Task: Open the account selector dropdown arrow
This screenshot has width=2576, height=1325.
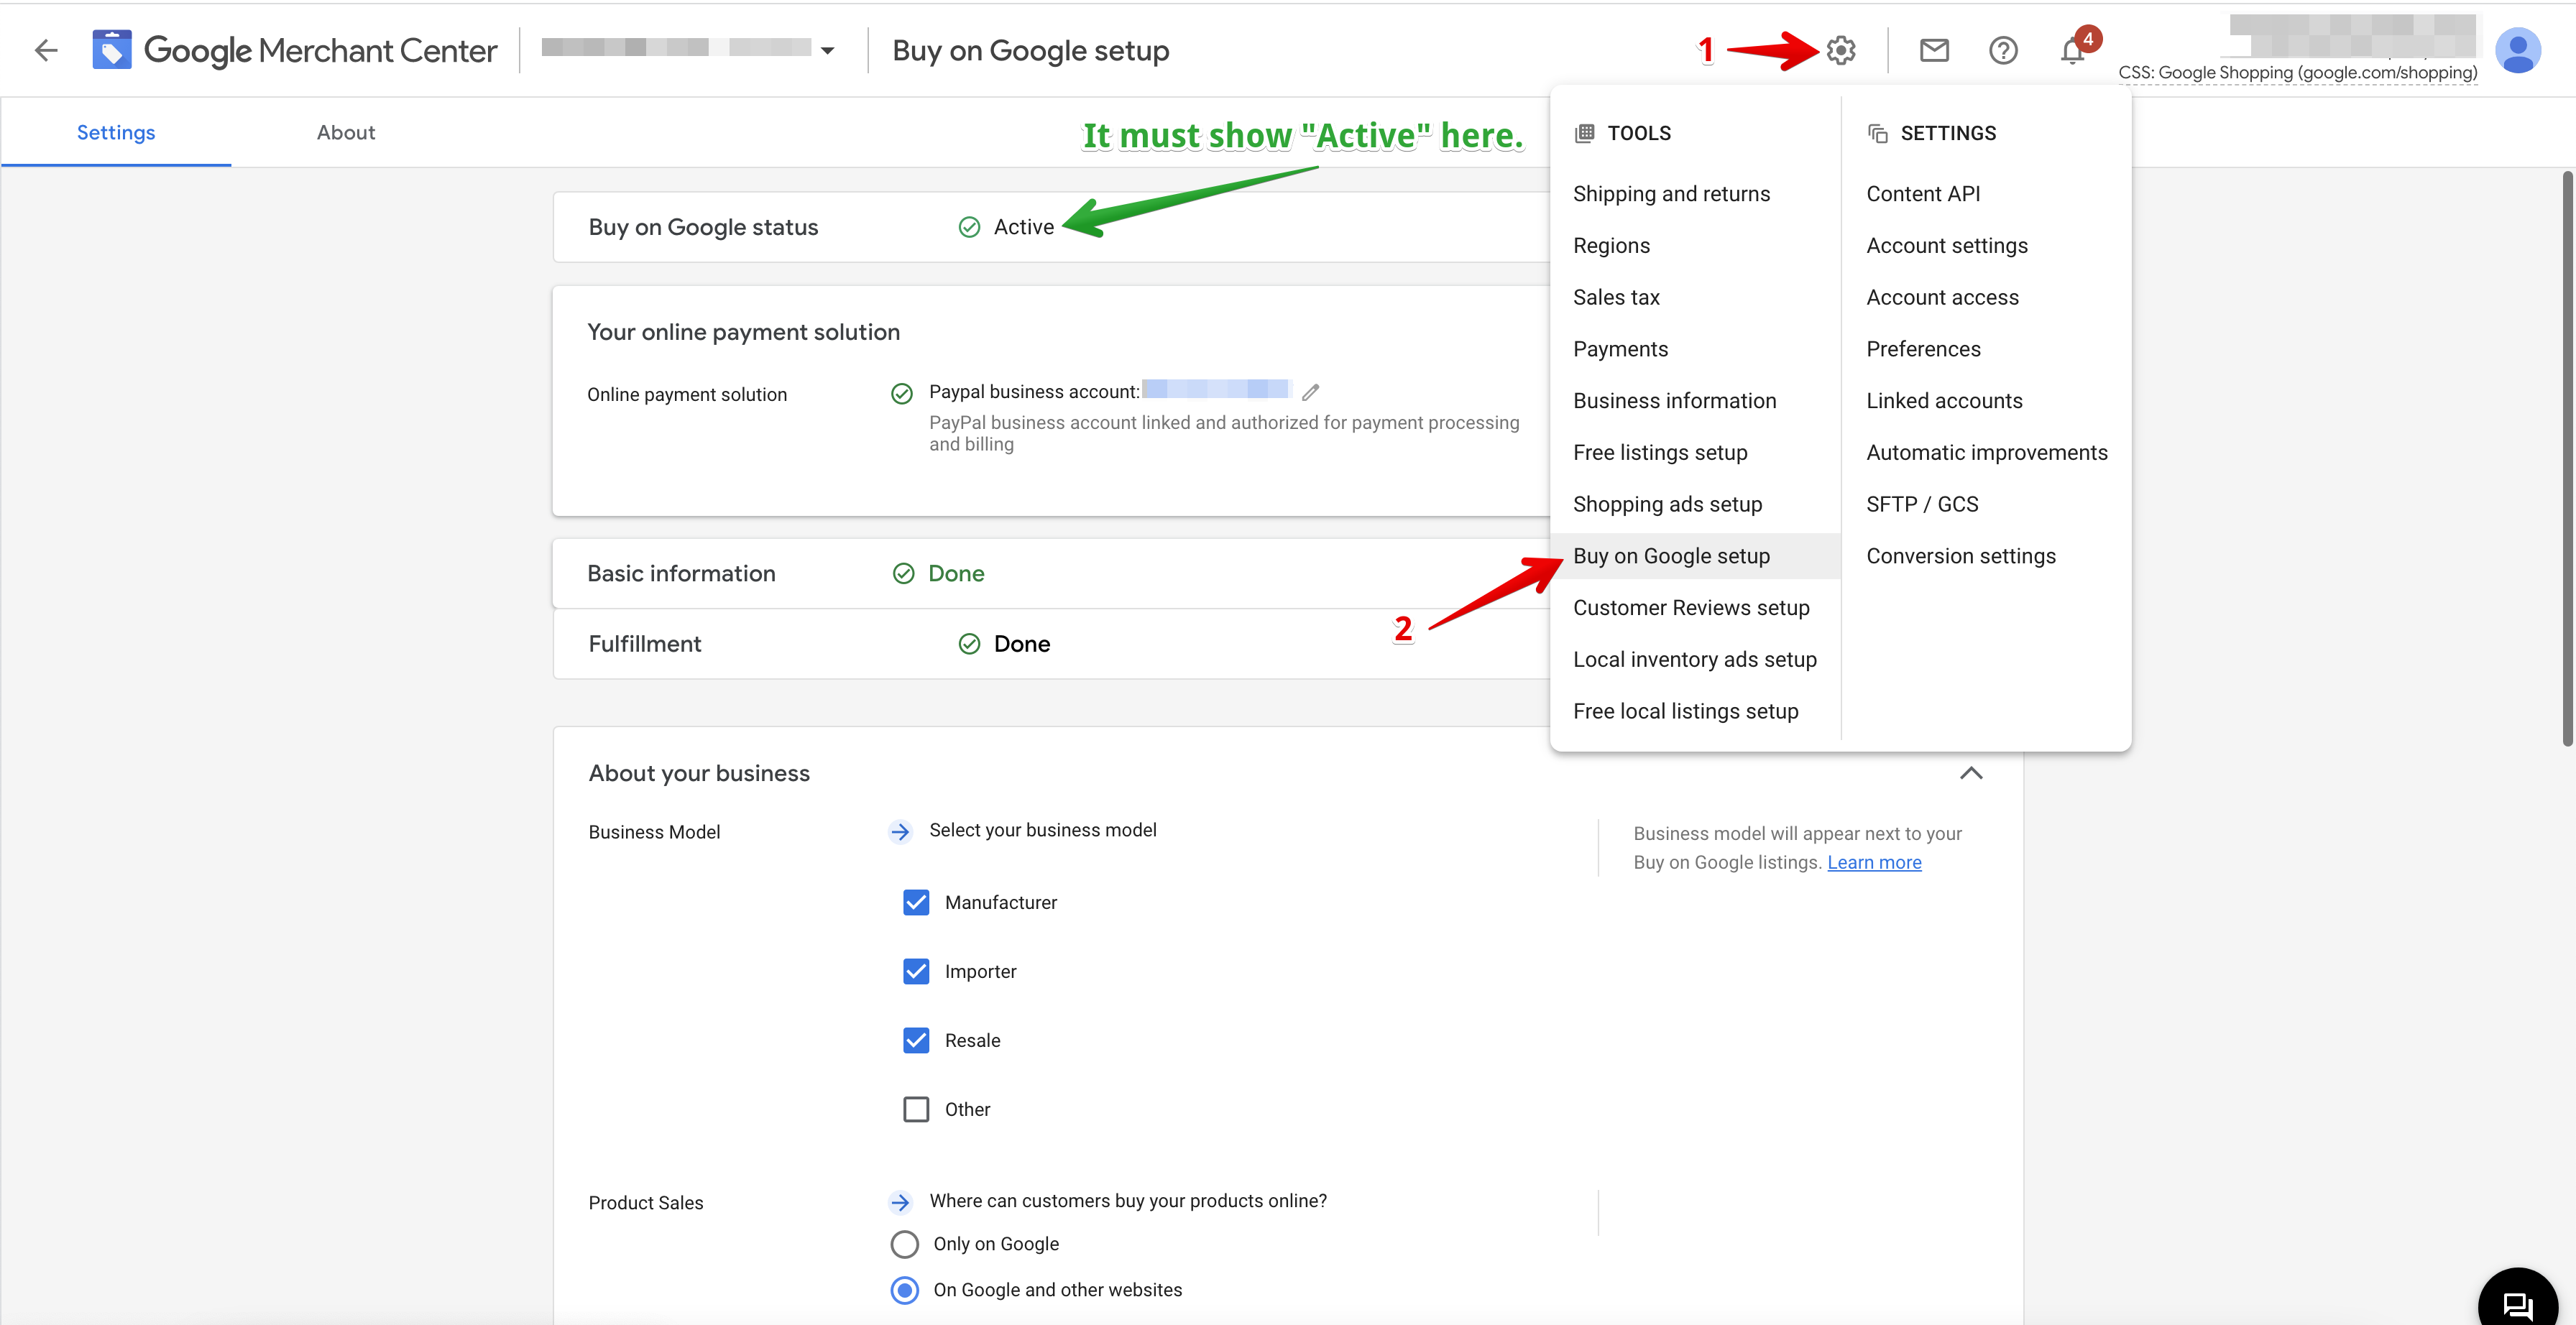Action: 827,50
